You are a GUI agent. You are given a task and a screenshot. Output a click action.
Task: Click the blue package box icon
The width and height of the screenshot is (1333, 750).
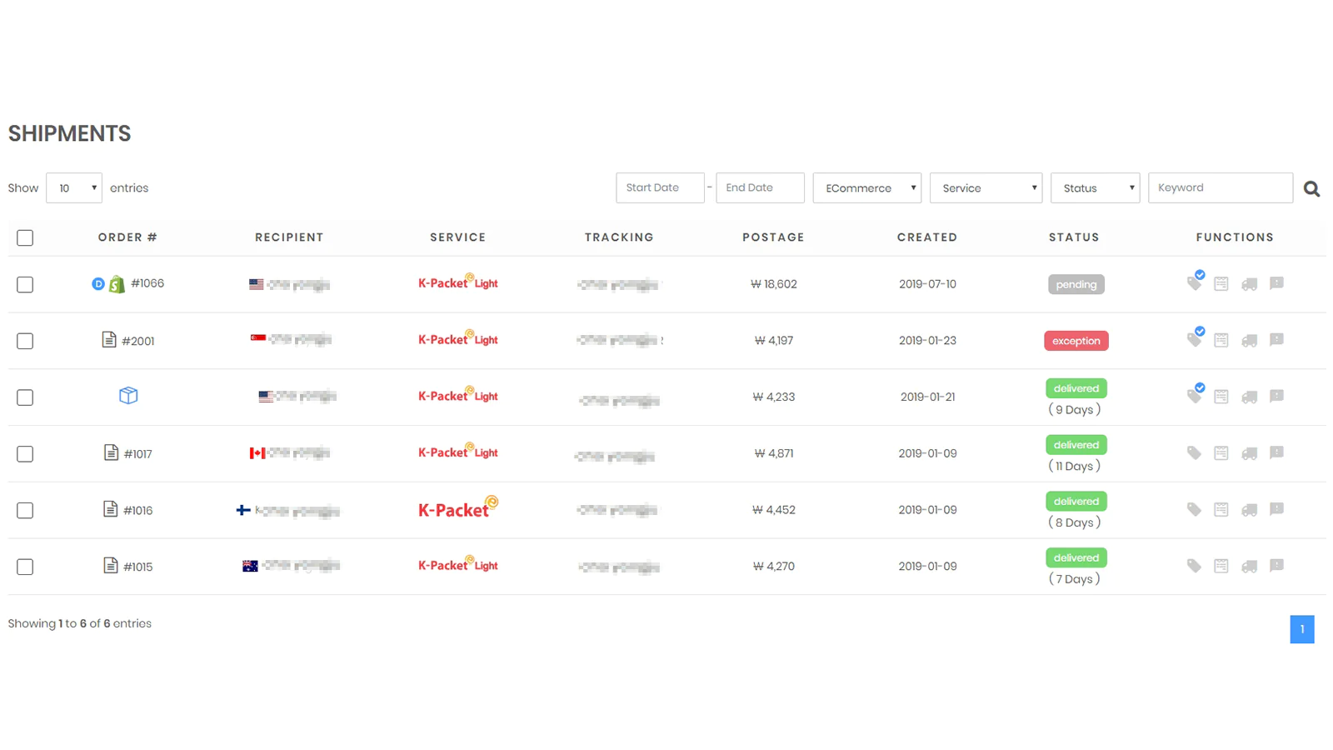[x=128, y=395]
